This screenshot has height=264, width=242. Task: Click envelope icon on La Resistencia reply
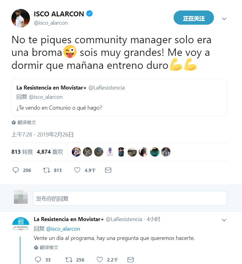(130, 260)
